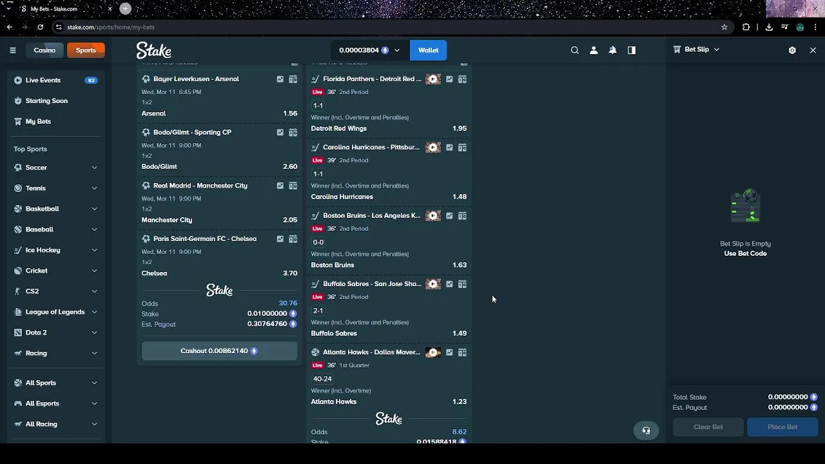This screenshot has width=825, height=464.
Task: Open a new Chrome tab
Action: 126,8
